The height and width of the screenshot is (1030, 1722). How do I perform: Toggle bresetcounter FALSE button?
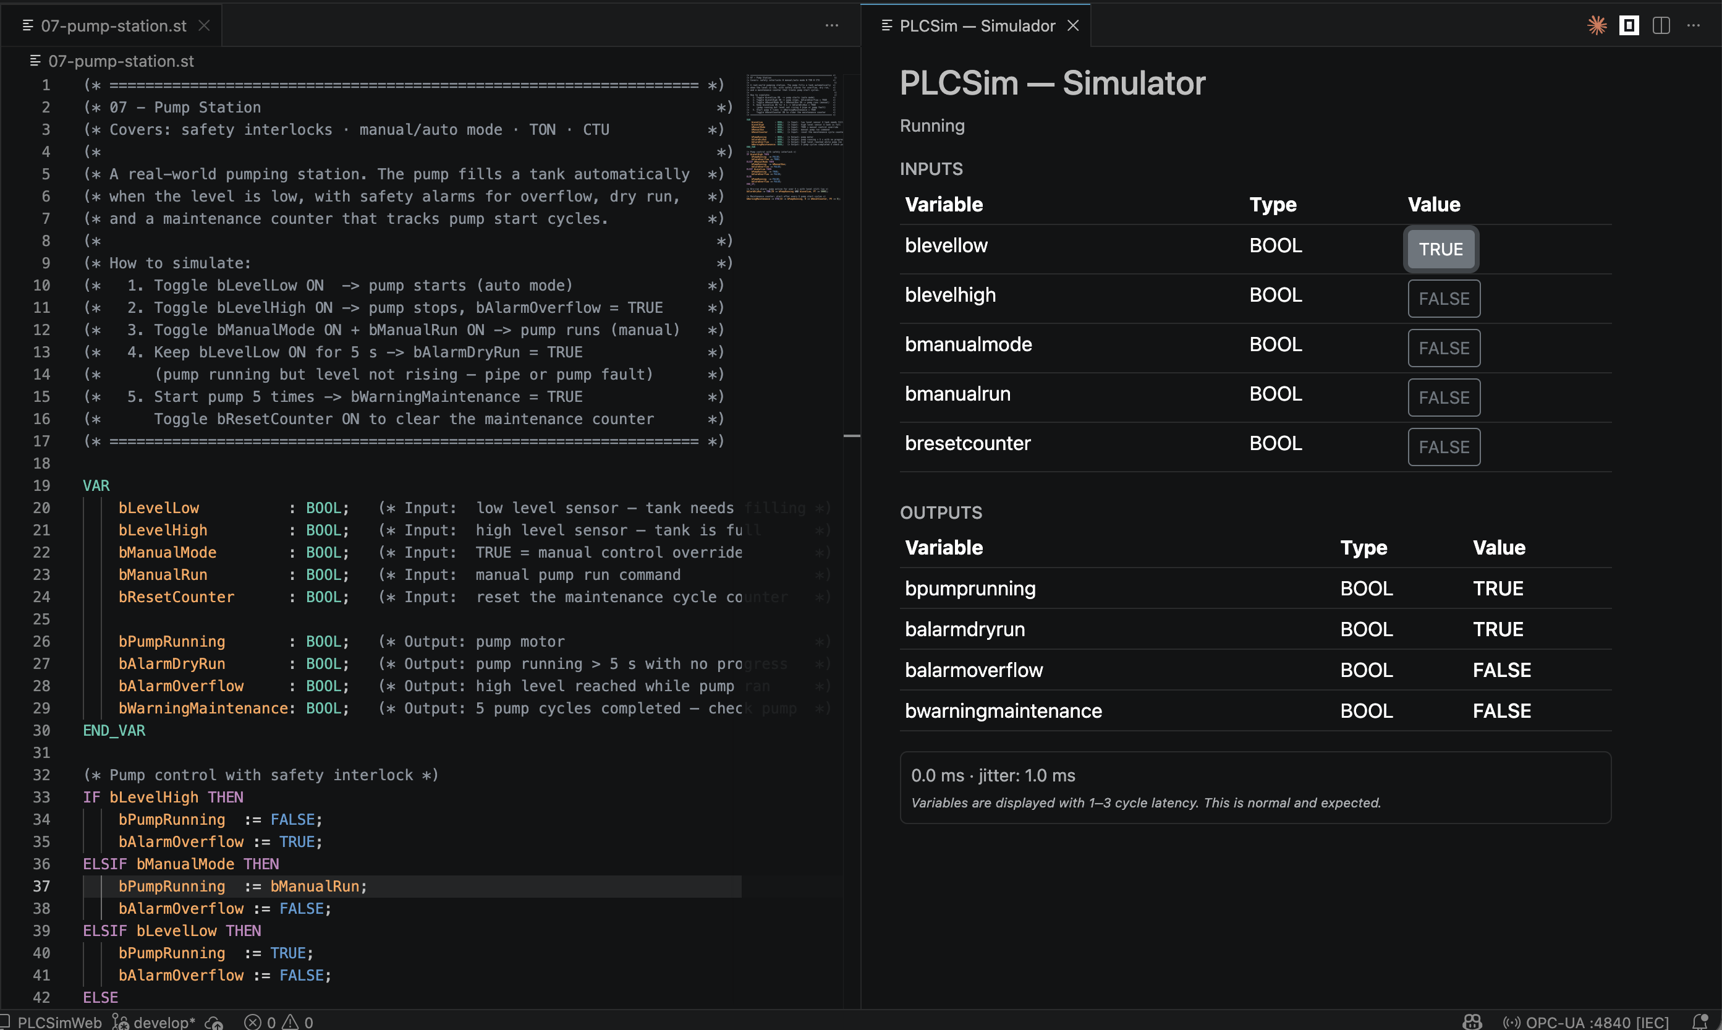point(1444,447)
